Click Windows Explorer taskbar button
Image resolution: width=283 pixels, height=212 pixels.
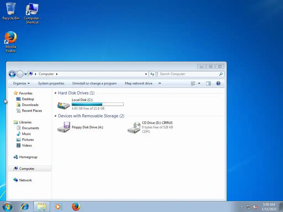(42, 206)
